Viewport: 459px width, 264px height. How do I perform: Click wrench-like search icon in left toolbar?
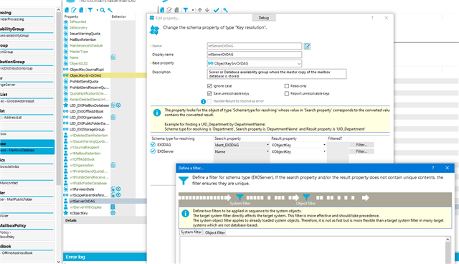point(110,10)
